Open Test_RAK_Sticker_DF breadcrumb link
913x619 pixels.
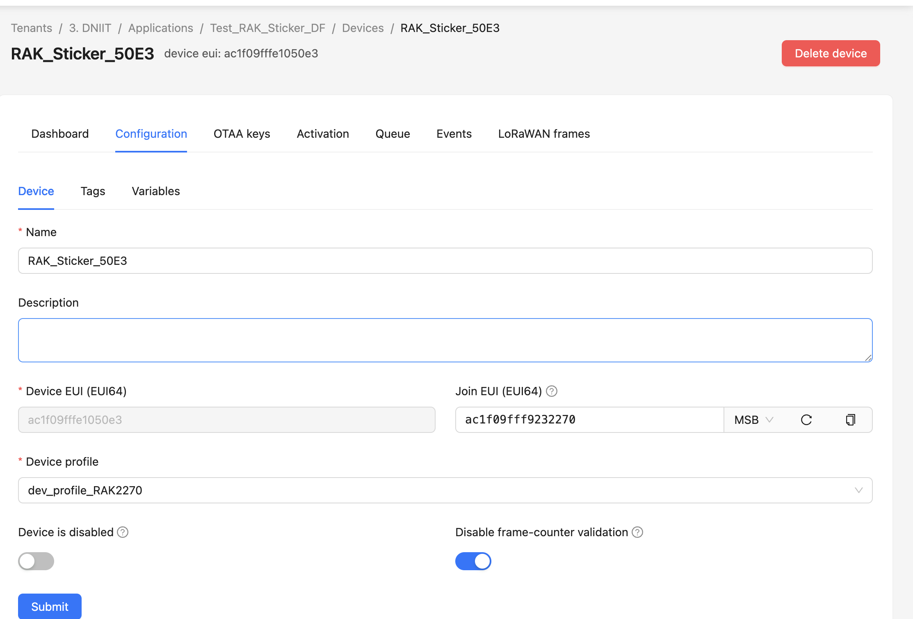pos(267,28)
